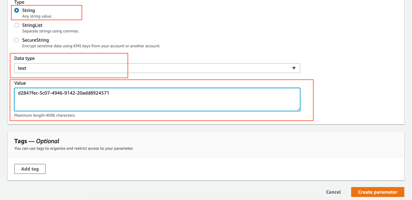The image size is (412, 200).
Task: Select the String type radio button
Action: click(x=17, y=10)
